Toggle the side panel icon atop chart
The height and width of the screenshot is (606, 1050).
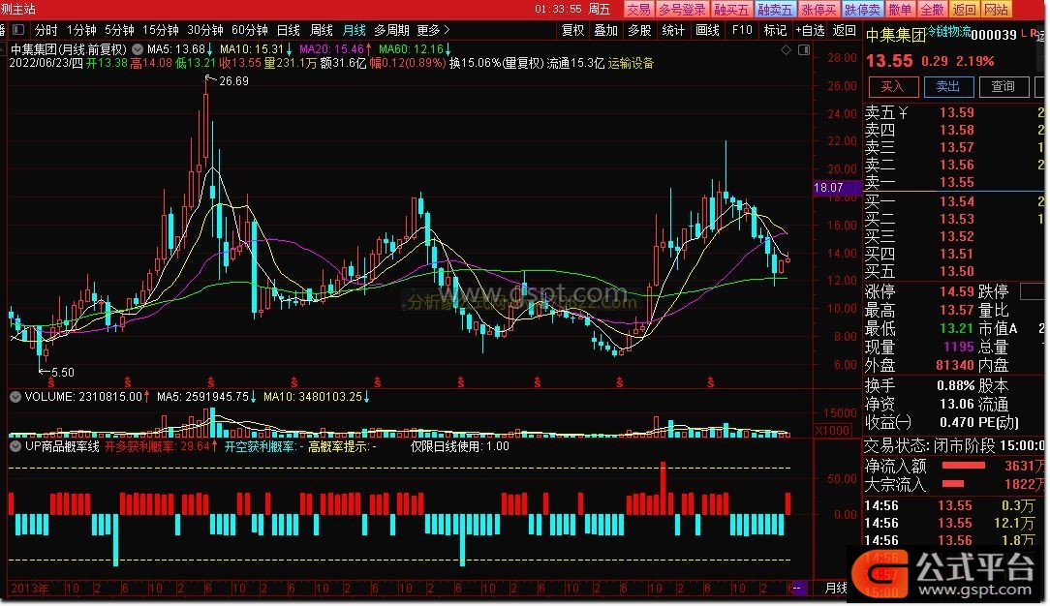pos(804,50)
